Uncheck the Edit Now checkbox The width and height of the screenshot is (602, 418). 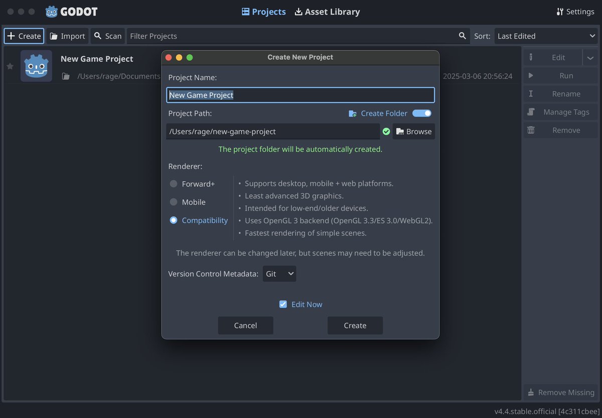(x=283, y=304)
